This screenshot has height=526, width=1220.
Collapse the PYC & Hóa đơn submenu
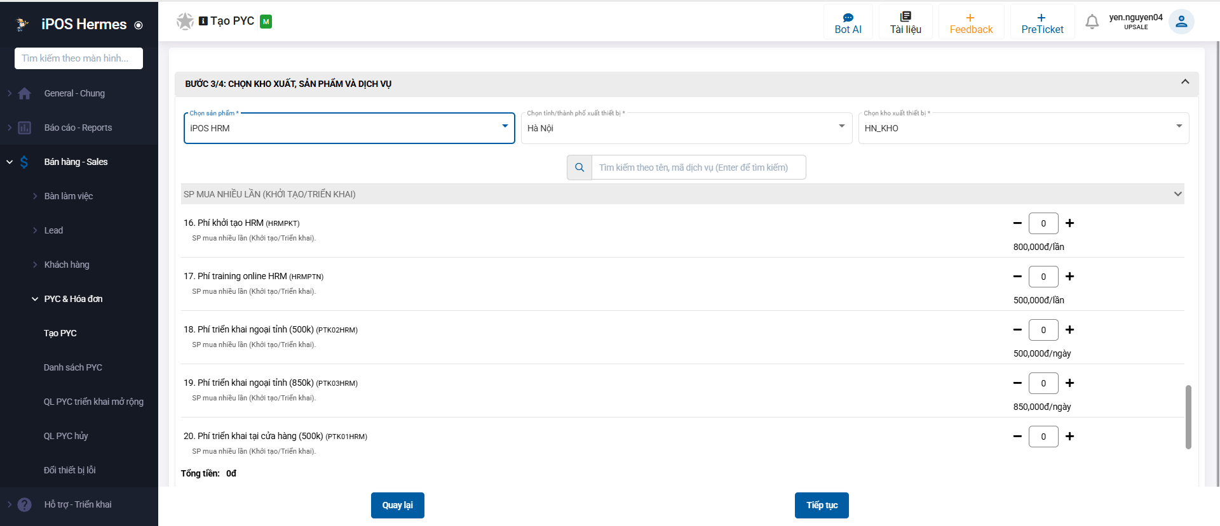[35, 299]
